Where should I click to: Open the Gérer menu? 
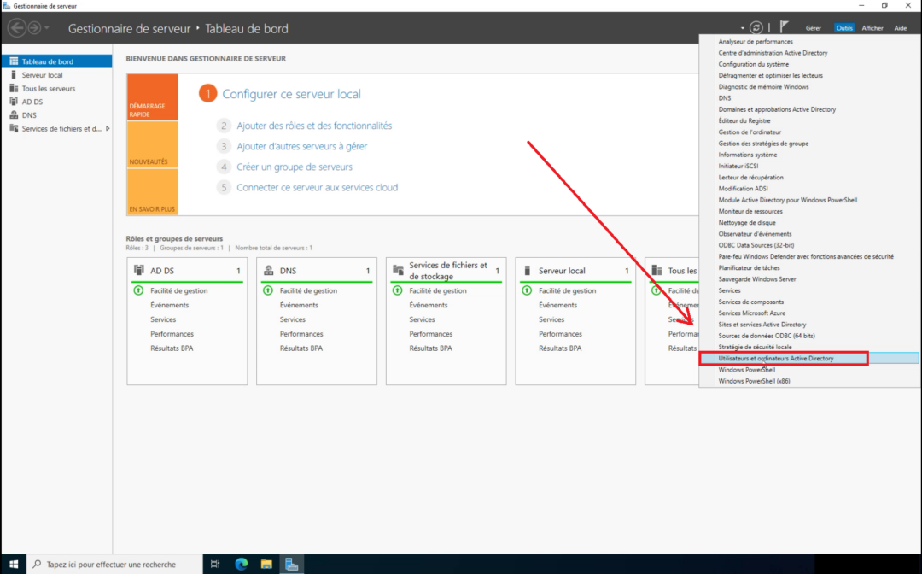[813, 27]
